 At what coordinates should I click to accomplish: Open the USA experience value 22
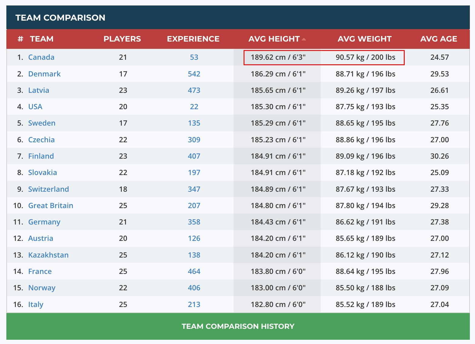pyautogui.click(x=194, y=107)
